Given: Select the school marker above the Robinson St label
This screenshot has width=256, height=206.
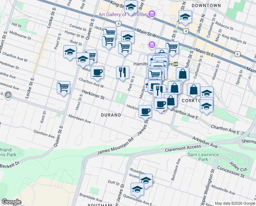Looking at the screenshot, I should [83, 59].
